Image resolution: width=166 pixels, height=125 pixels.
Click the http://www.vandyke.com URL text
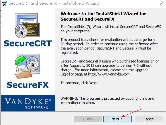109,74
